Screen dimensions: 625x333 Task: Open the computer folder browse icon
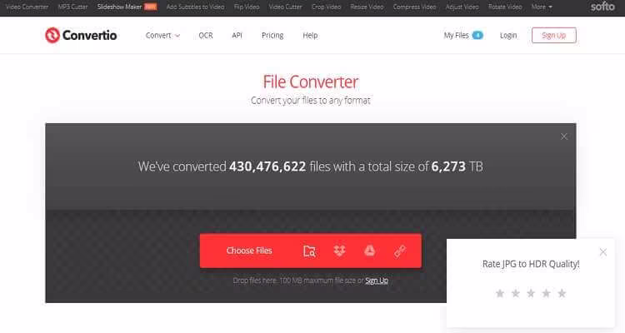coord(309,251)
